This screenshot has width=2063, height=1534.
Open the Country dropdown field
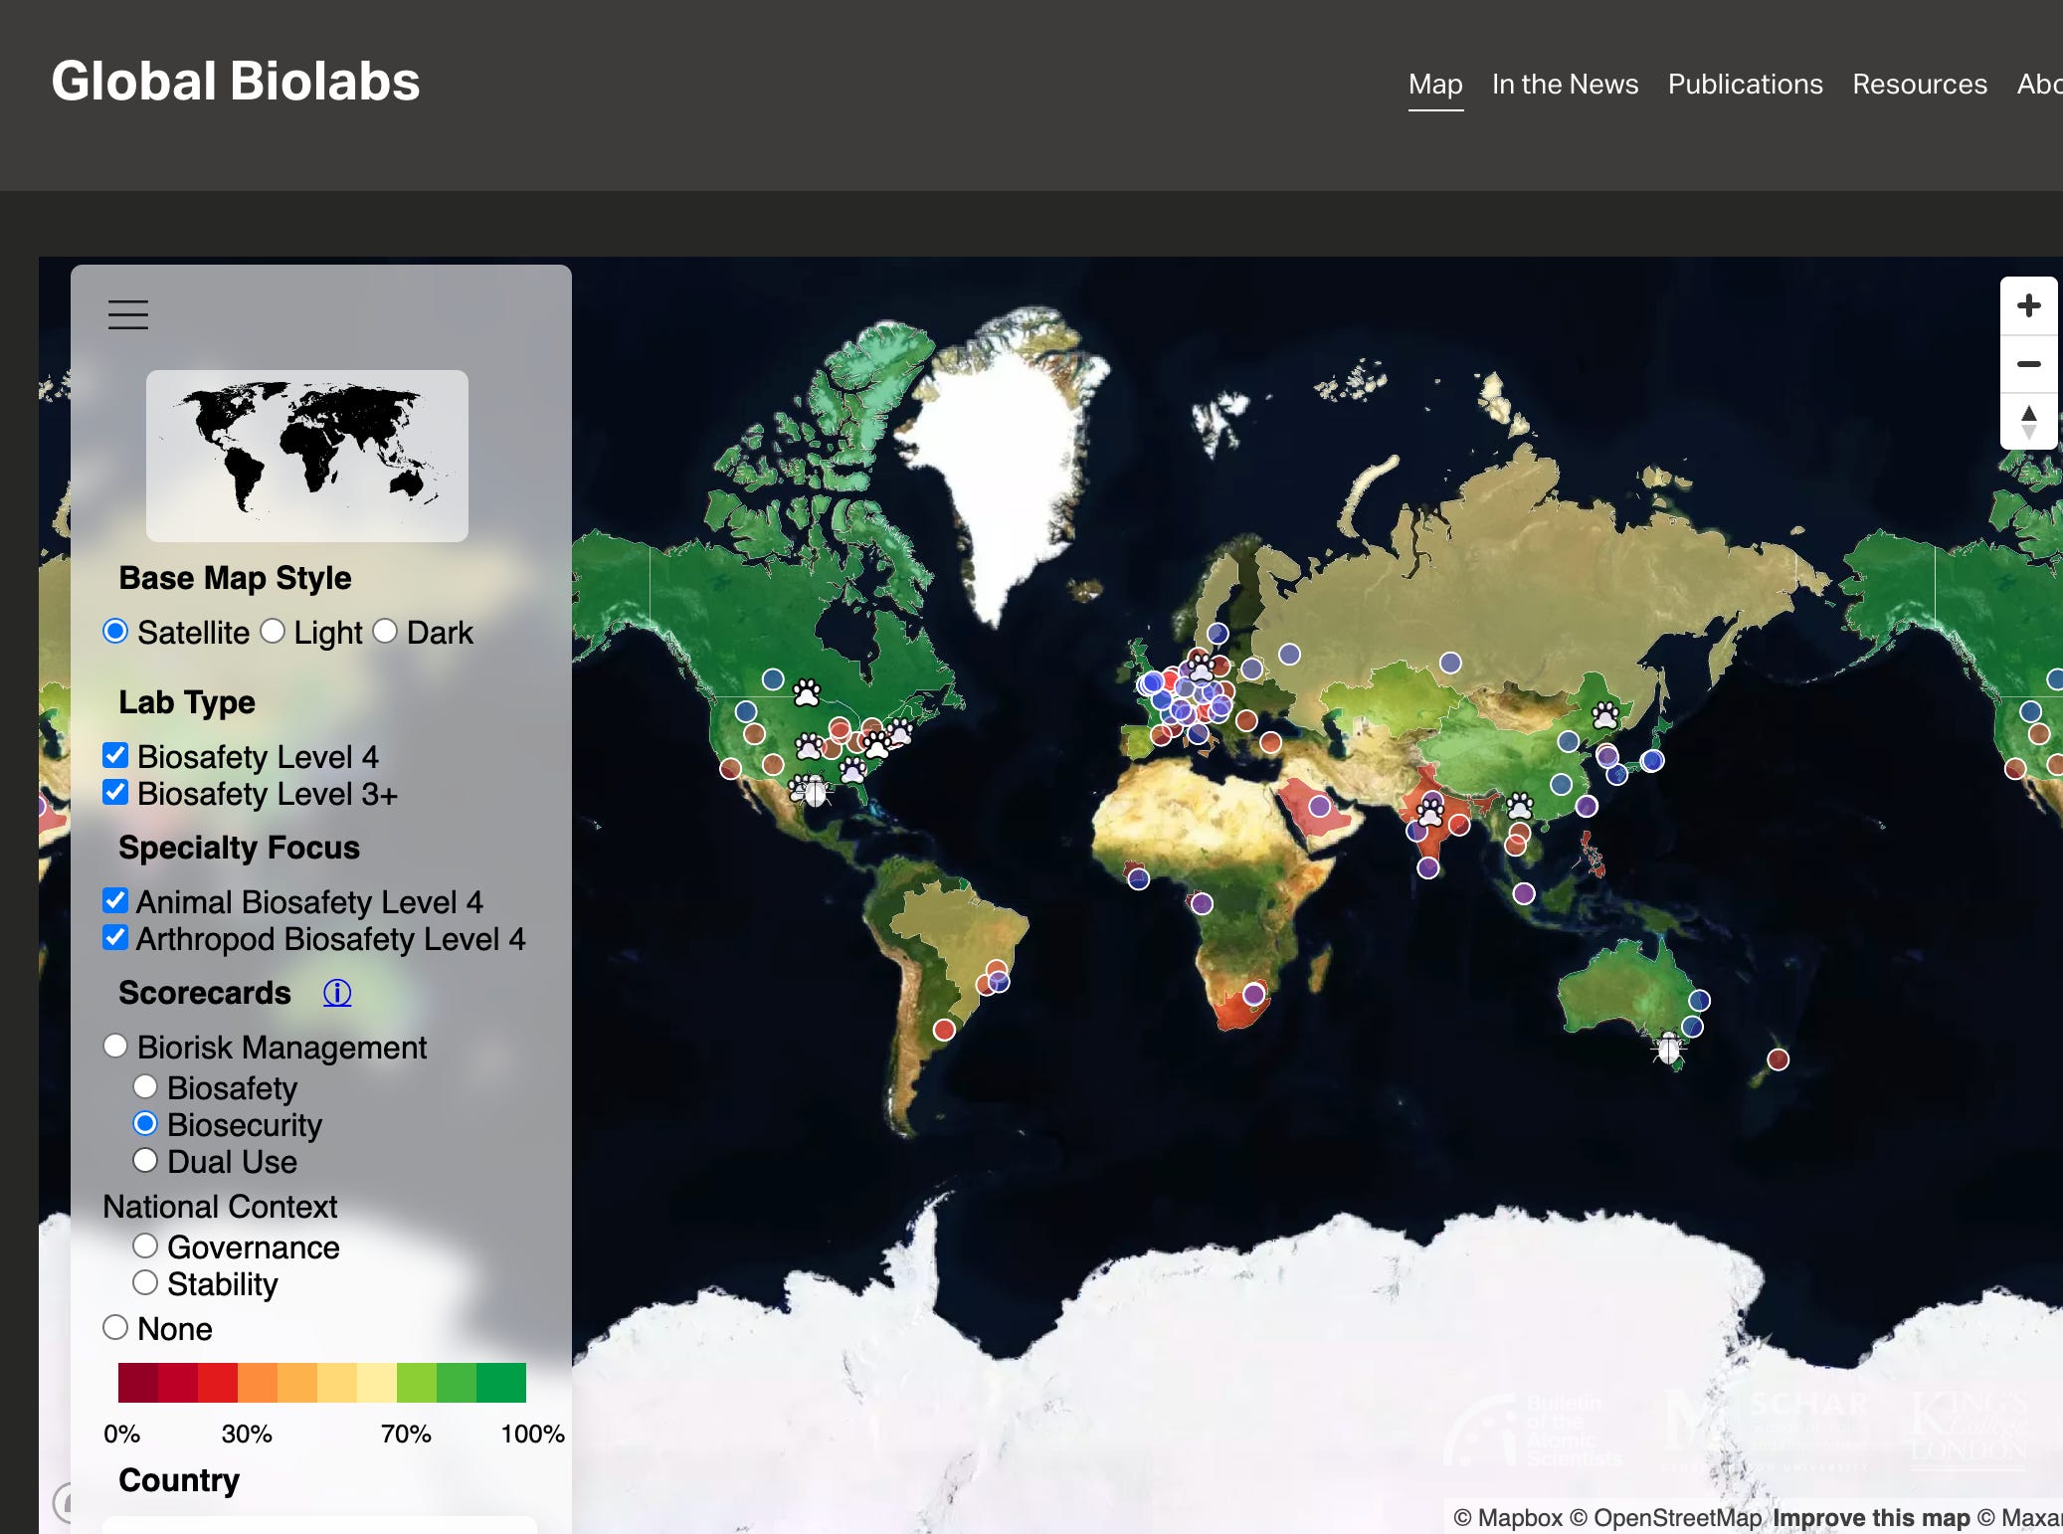(x=319, y=1525)
